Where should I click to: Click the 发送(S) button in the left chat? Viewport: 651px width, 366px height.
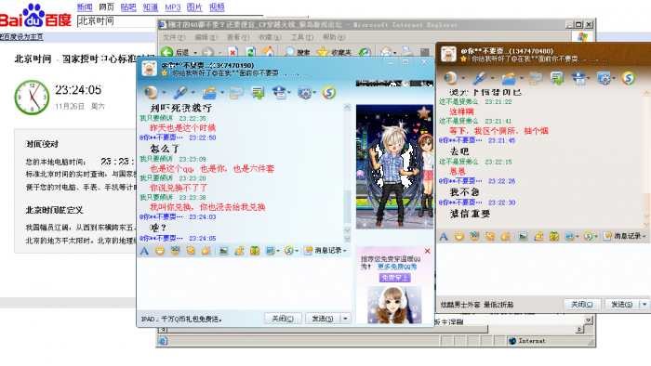(323, 319)
